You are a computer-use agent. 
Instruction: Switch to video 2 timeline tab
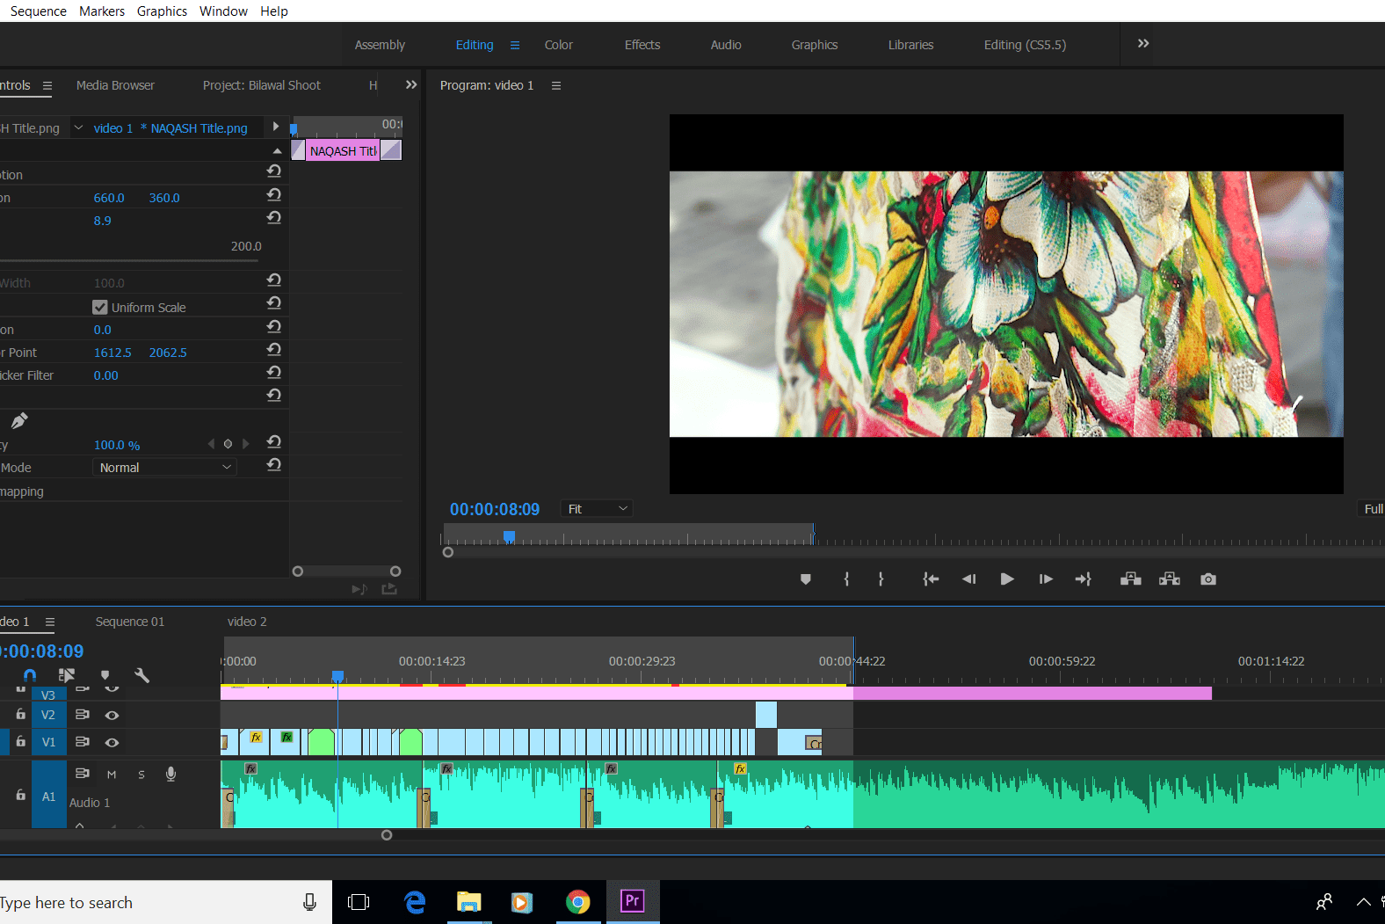coord(247,622)
